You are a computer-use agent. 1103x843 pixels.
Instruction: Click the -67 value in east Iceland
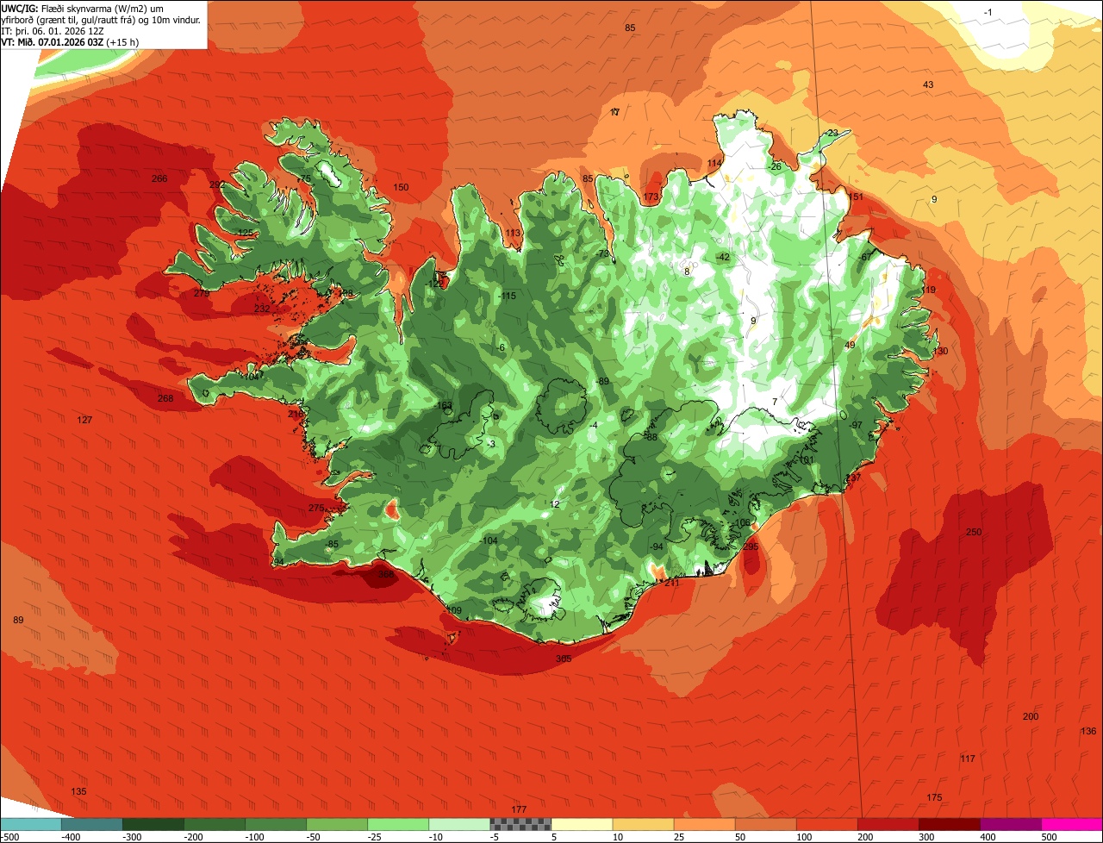(x=865, y=257)
